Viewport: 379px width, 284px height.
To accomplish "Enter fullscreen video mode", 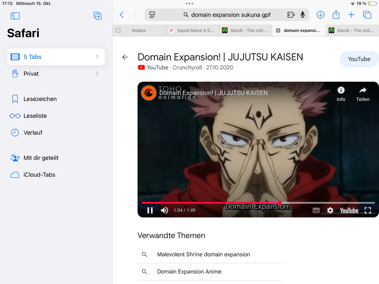I will point(368,210).
